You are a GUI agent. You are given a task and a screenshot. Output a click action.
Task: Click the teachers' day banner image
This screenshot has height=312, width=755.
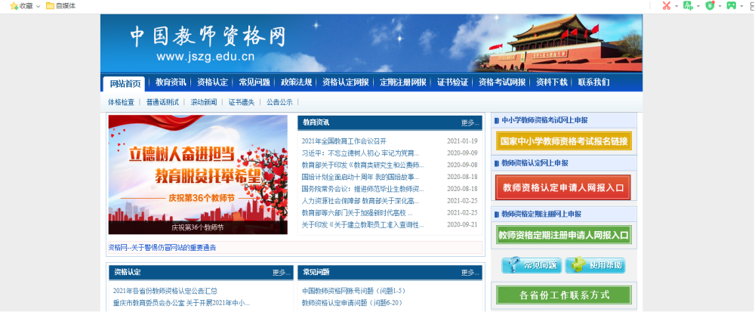(198, 175)
